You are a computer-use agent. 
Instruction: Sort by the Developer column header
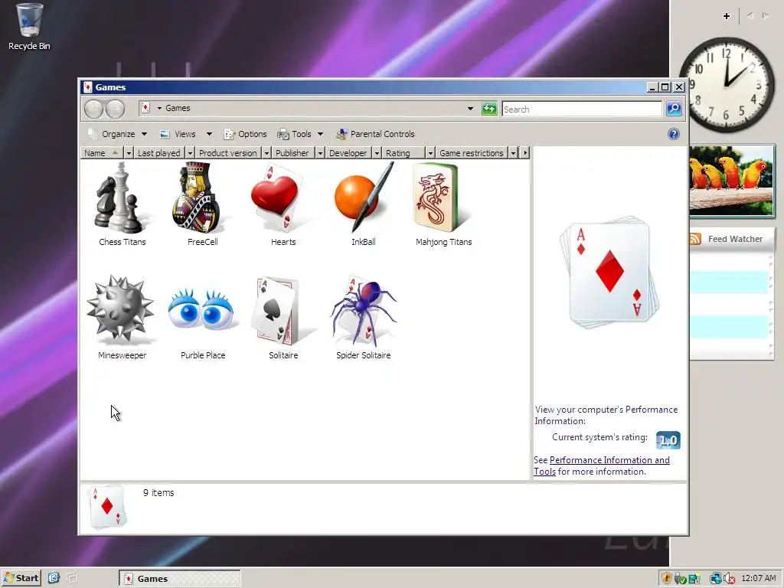click(348, 153)
